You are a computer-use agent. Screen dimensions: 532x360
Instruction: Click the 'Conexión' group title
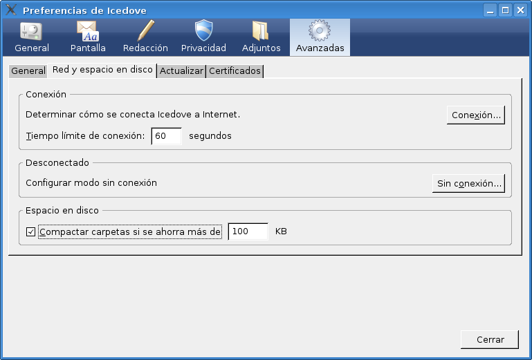[x=46, y=94]
